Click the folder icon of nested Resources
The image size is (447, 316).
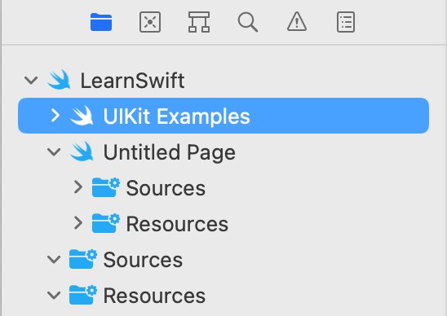click(105, 223)
